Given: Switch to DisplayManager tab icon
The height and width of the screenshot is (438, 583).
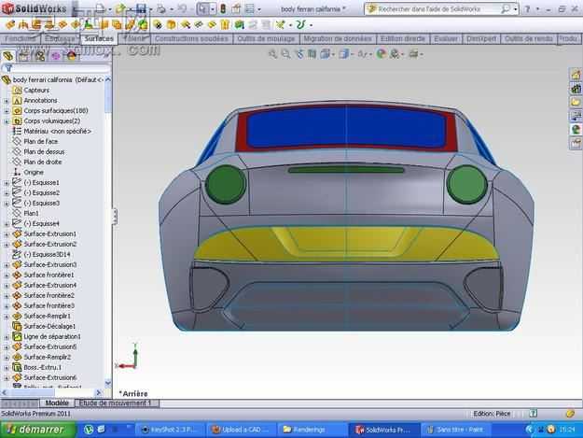Looking at the screenshot, I should [72, 56].
